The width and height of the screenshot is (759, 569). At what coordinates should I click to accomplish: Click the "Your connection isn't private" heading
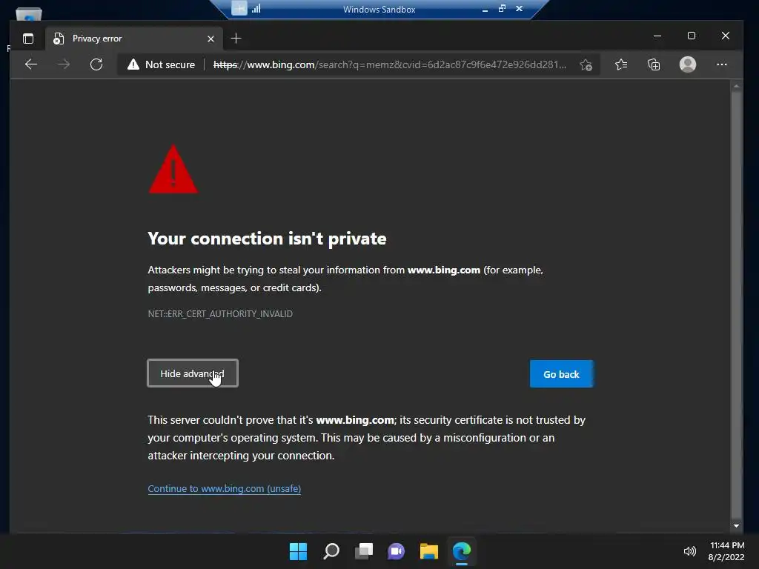pos(267,239)
